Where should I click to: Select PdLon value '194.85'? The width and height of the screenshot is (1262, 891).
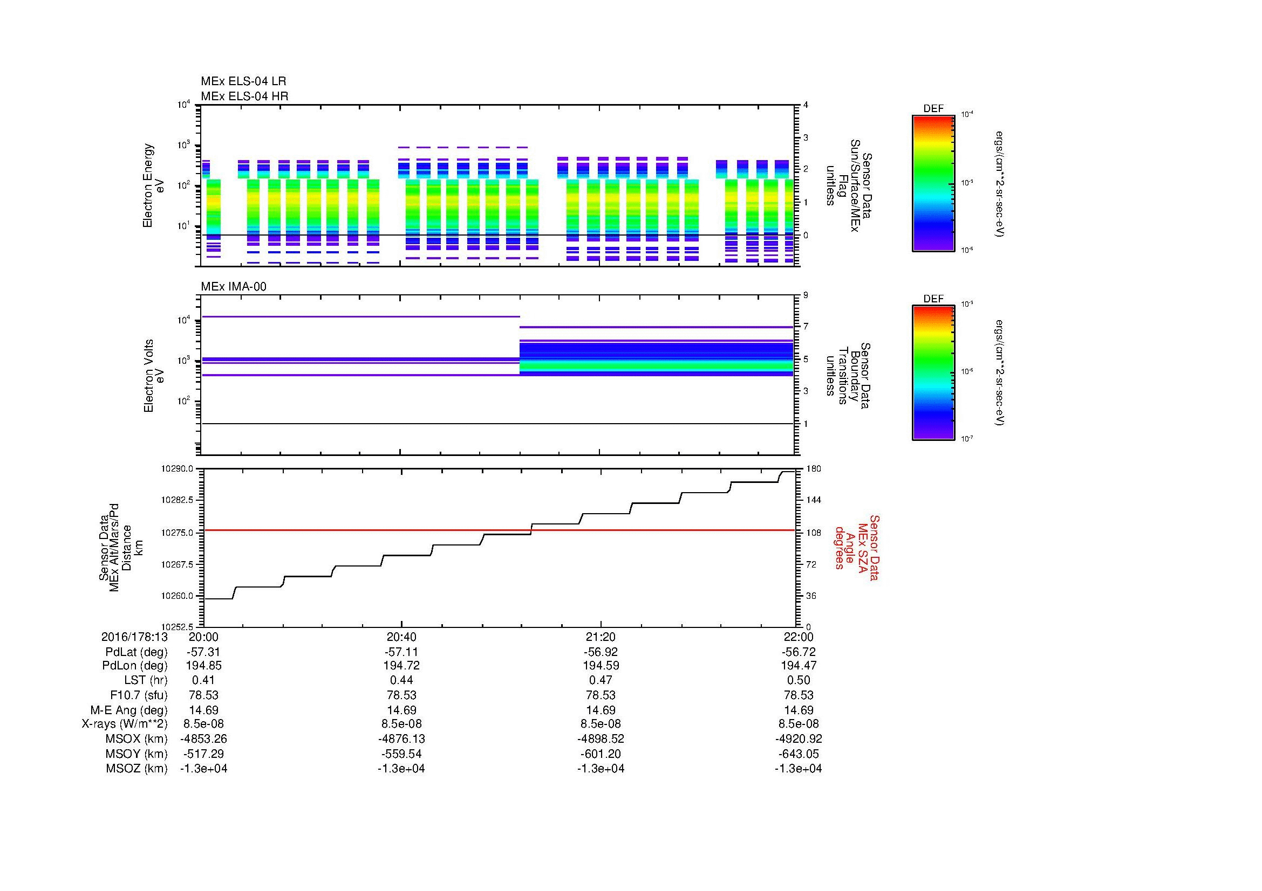click(203, 666)
